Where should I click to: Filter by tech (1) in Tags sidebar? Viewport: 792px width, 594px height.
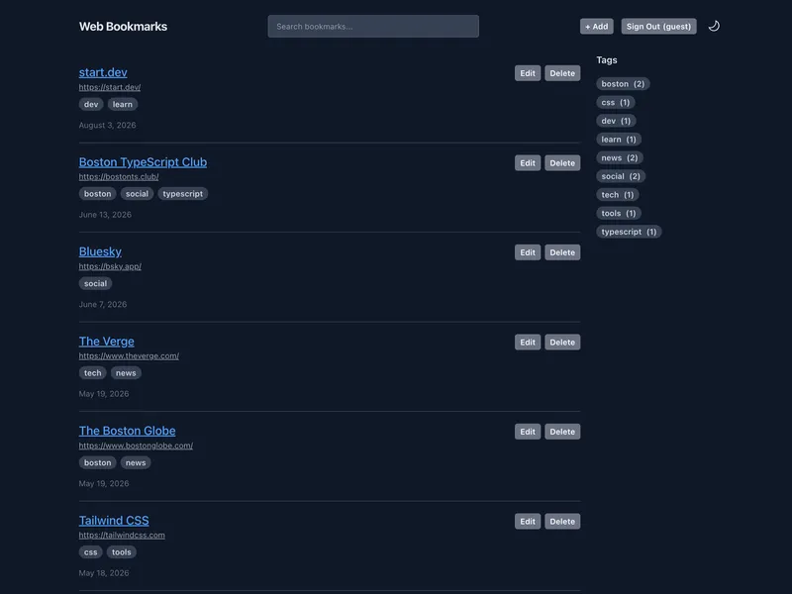(x=617, y=194)
